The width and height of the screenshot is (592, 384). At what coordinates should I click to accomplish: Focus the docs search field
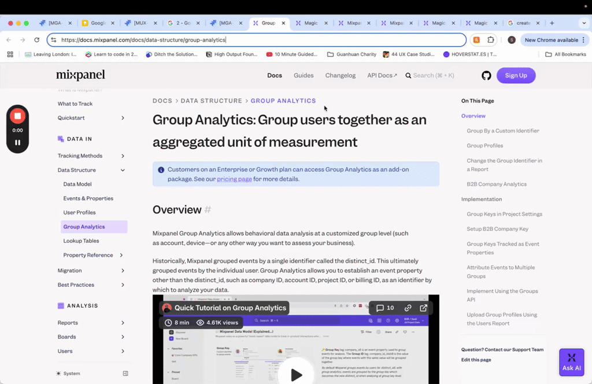[x=434, y=75]
